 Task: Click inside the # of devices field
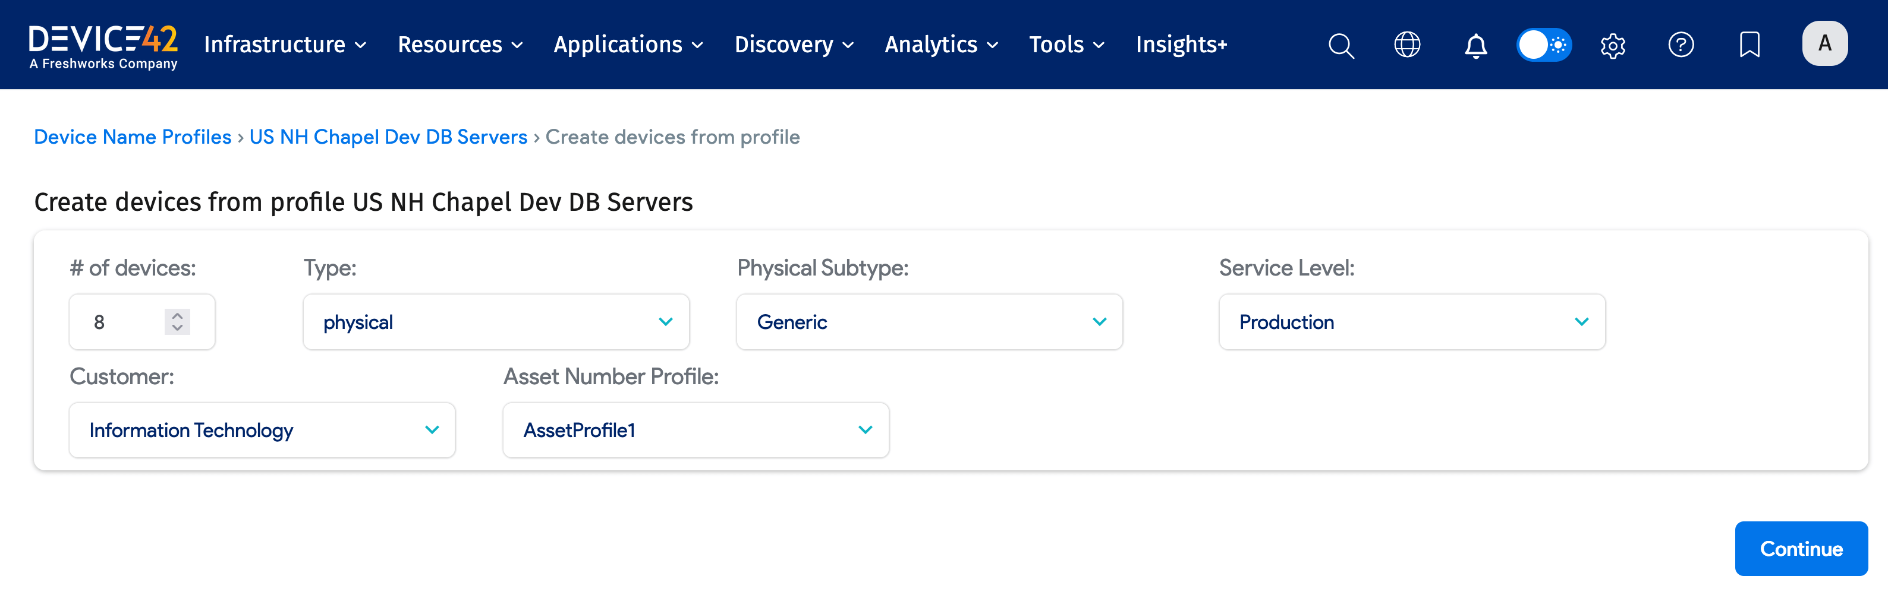117,321
